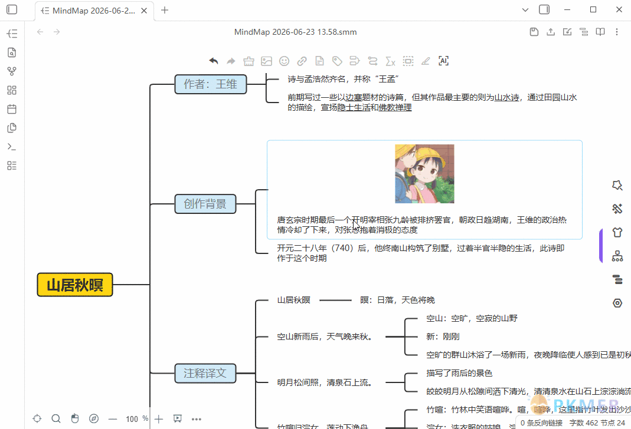
Task: Insert an image using the picture icon
Action: [266, 61]
